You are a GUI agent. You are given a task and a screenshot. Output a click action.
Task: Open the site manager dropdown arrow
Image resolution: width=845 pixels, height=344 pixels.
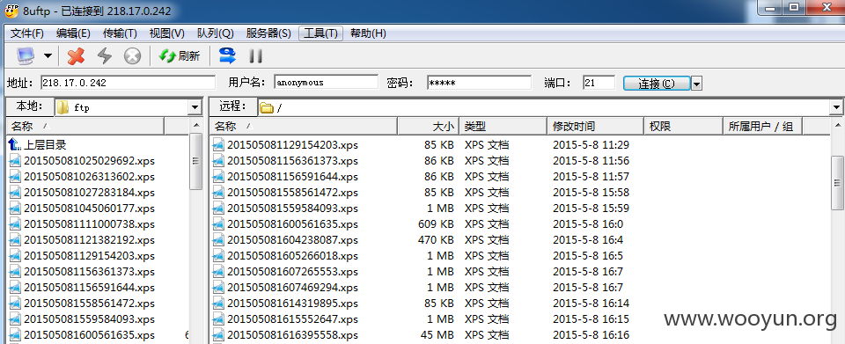coord(48,56)
